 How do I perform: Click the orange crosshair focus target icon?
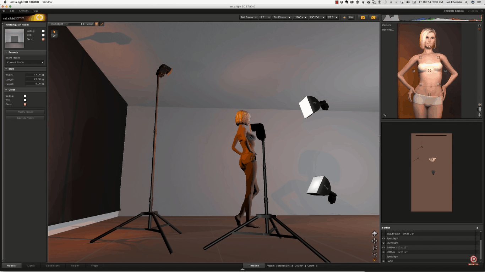pyautogui.click(x=344, y=17)
